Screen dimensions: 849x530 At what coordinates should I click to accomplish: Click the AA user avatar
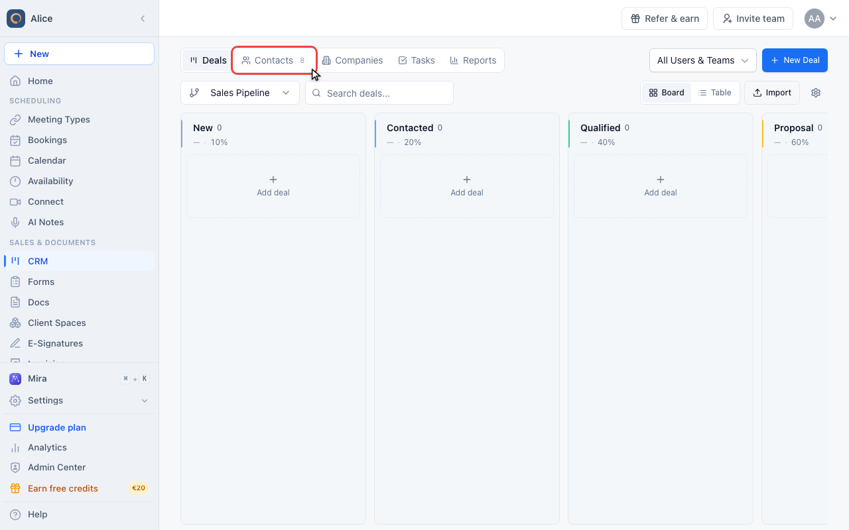click(x=815, y=19)
